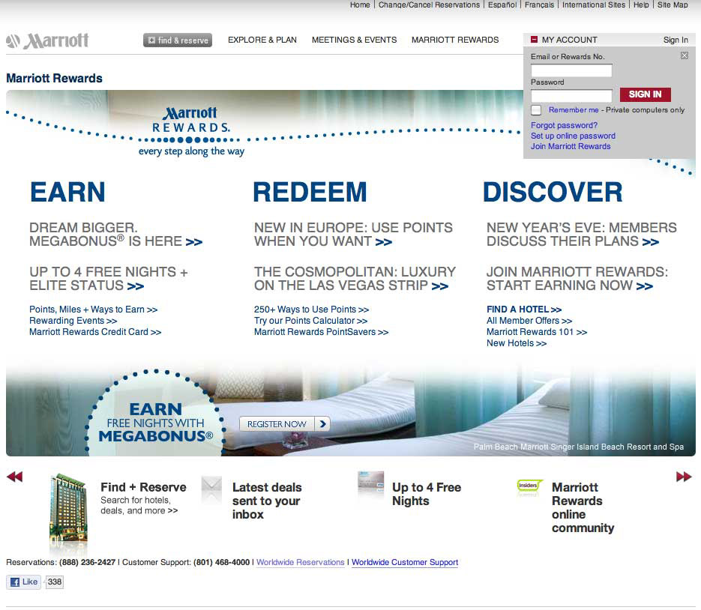Click FIND A HOTEL link
701x610 pixels.
(x=524, y=309)
